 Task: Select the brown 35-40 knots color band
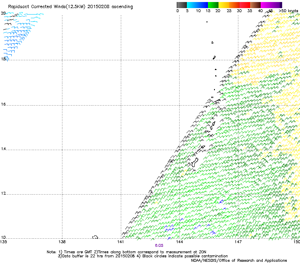pos(255,5)
